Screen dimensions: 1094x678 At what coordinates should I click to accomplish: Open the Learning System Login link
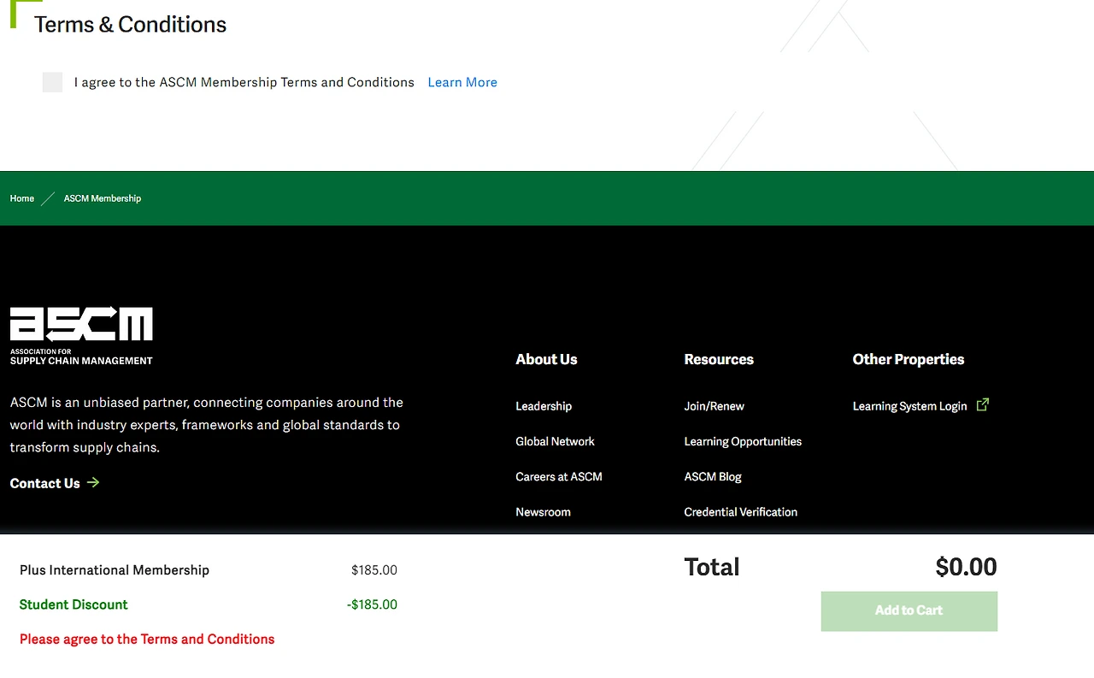pos(910,406)
